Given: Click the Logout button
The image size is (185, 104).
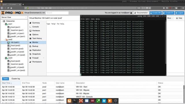Looking at the screenshot, I should (179, 13).
